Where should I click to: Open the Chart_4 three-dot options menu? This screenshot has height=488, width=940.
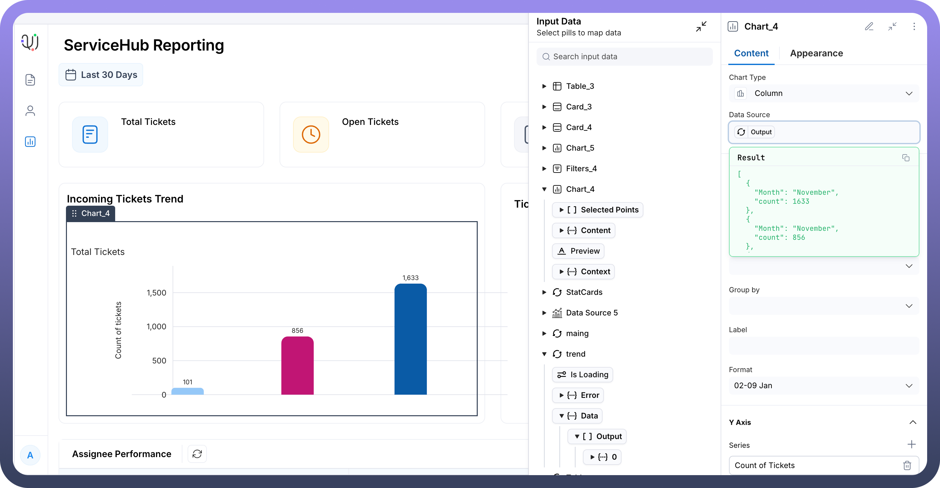click(914, 27)
